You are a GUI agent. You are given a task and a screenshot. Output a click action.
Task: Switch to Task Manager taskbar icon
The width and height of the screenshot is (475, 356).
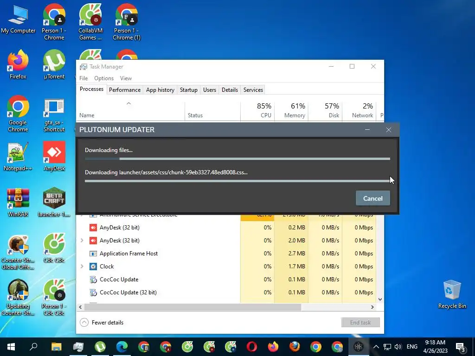(x=78, y=347)
